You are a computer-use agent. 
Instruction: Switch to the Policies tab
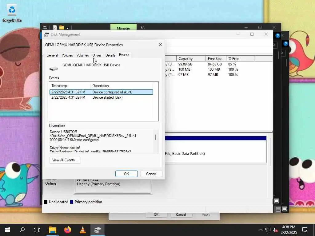point(67,55)
